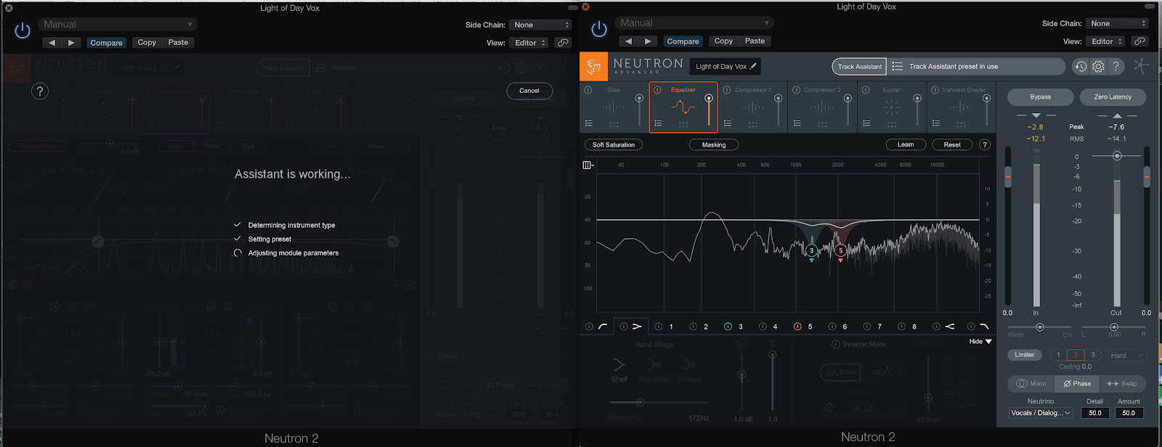
Task: Click the Masking button
Action: pyautogui.click(x=714, y=144)
